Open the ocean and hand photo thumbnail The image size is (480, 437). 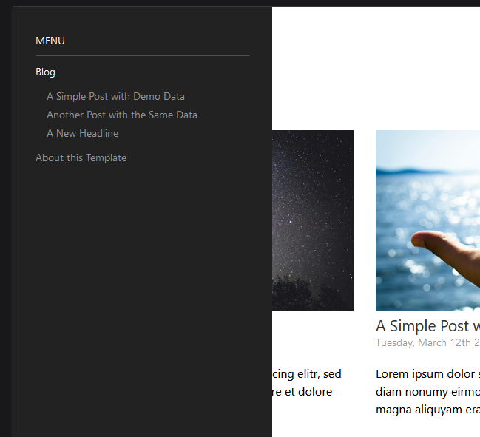(x=427, y=220)
